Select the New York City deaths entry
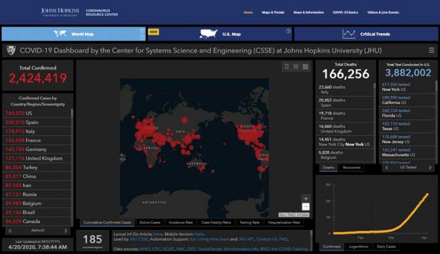The height and width of the screenshot is (254, 440). [x=344, y=142]
